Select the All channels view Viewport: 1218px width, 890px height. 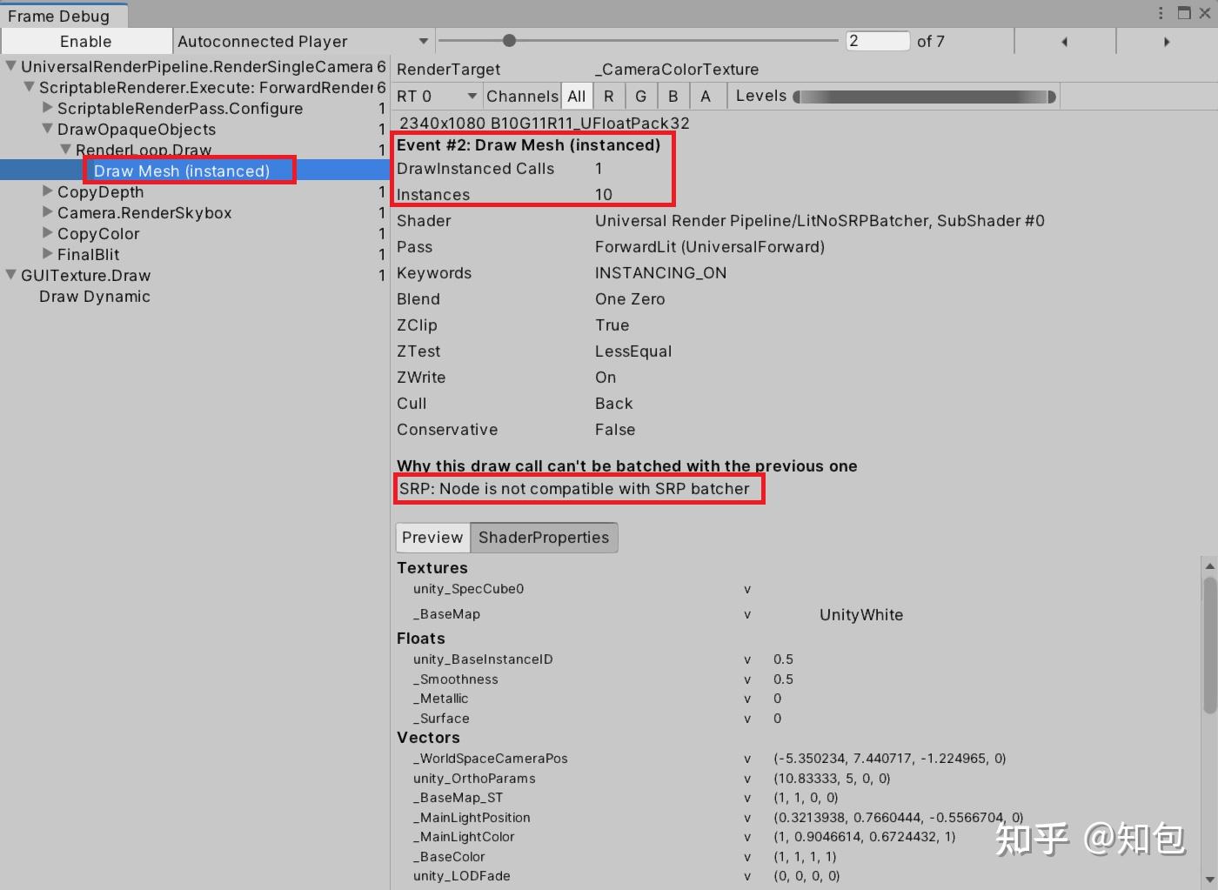[x=576, y=96]
